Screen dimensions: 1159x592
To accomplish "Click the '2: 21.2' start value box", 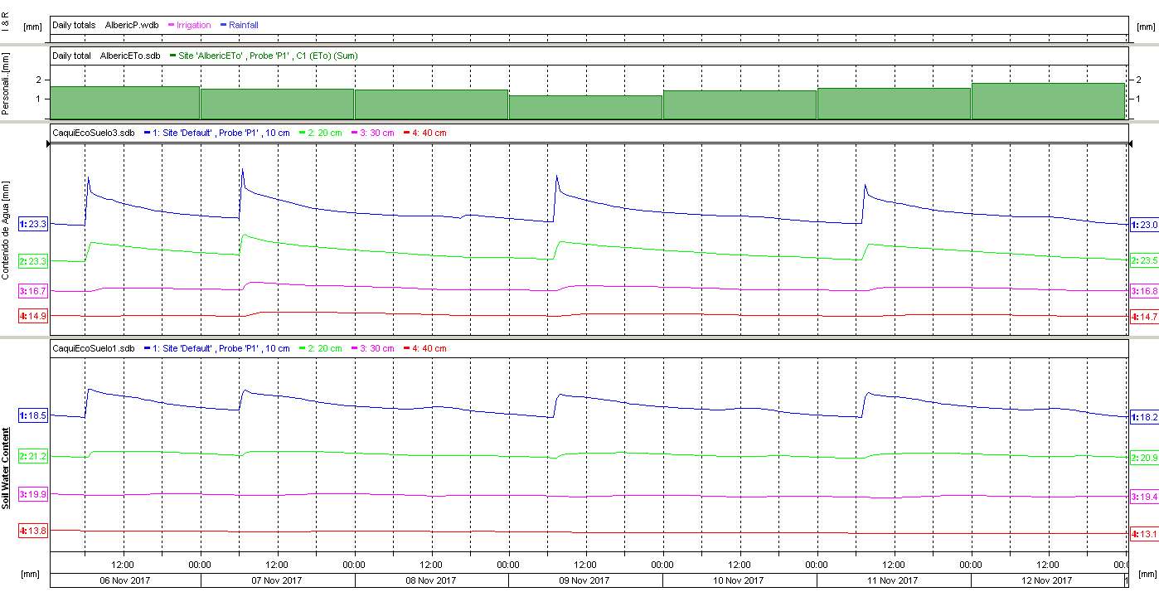I will [x=33, y=457].
